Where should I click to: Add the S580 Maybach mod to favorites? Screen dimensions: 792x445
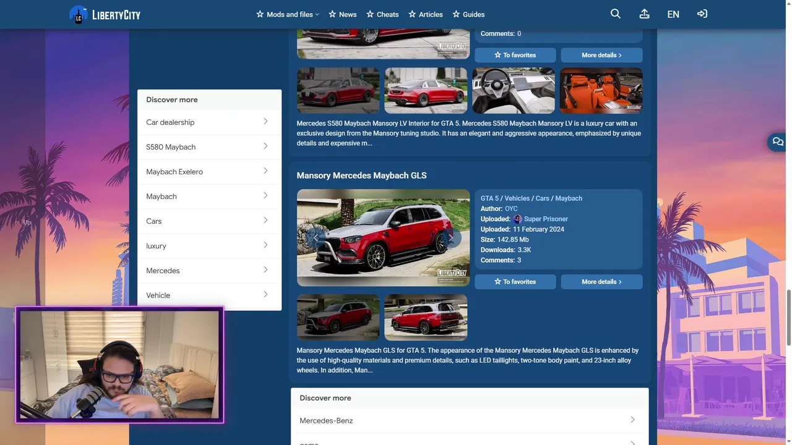(515, 55)
